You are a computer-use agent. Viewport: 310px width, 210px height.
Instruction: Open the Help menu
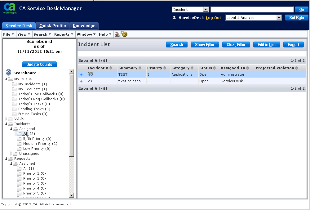pos(105,34)
